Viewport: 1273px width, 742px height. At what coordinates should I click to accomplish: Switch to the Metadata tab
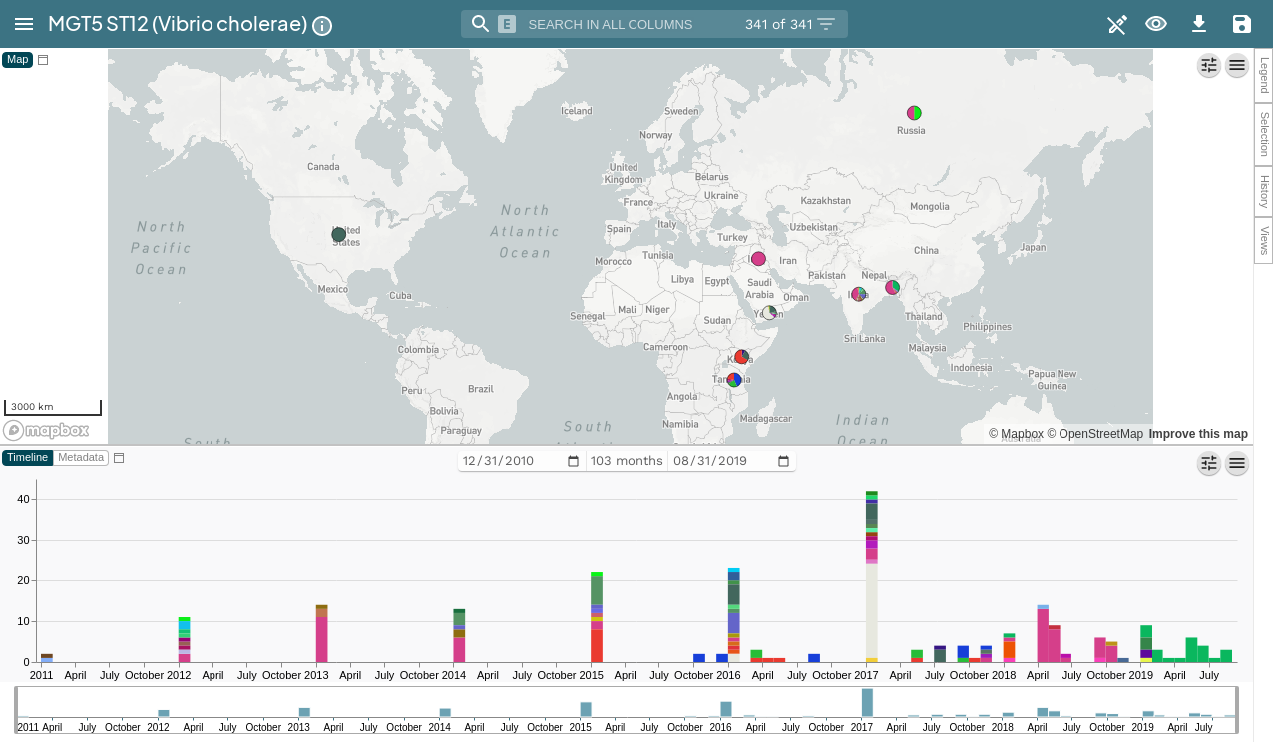pyautogui.click(x=81, y=458)
